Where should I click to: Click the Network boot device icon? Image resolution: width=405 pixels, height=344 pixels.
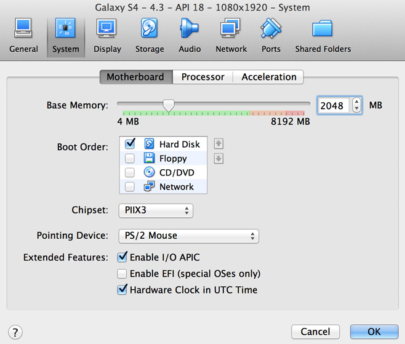pyautogui.click(x=149, y=186)
